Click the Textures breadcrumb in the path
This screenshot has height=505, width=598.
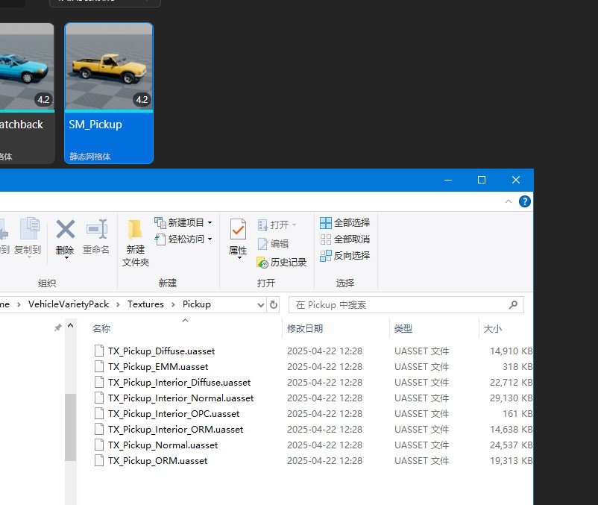[x=145, y=304]
